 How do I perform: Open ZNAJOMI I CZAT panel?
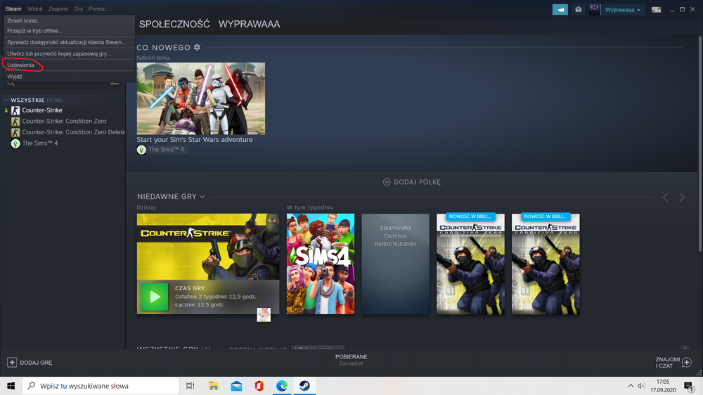point(673,362)
